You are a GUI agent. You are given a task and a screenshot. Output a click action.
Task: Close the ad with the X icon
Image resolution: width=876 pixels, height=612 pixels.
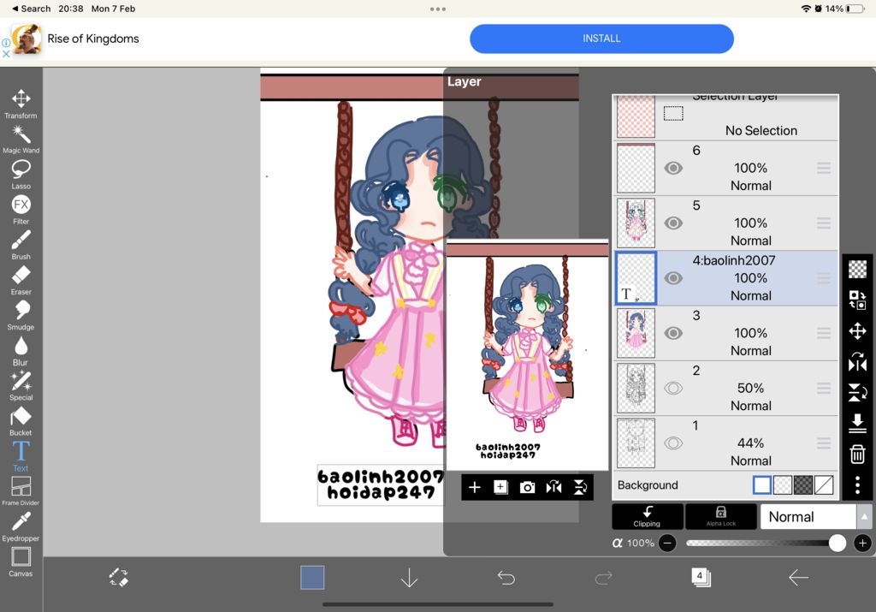[6, 54]
